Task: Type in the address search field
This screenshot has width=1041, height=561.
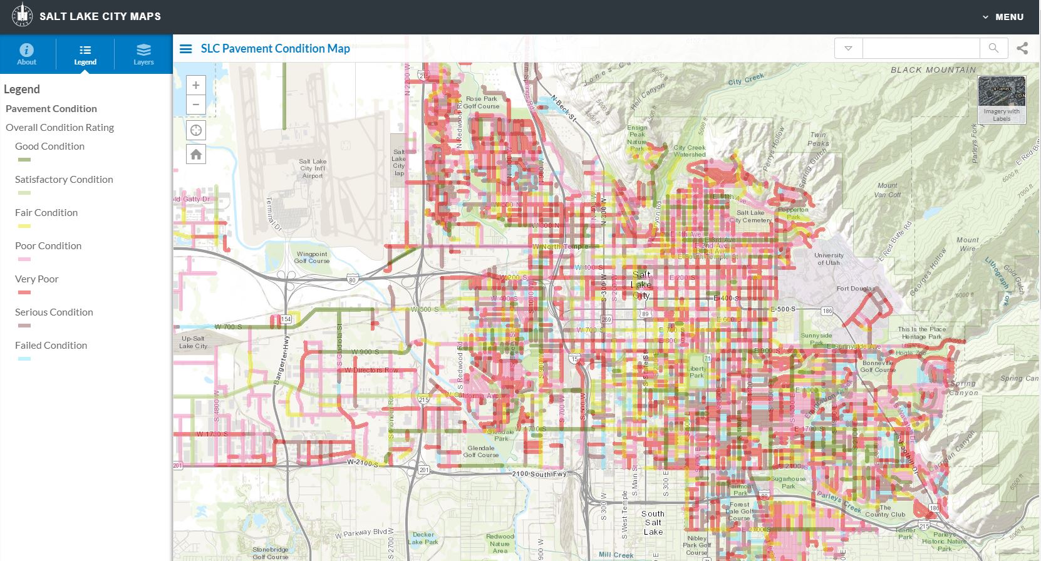Action: 921,48
